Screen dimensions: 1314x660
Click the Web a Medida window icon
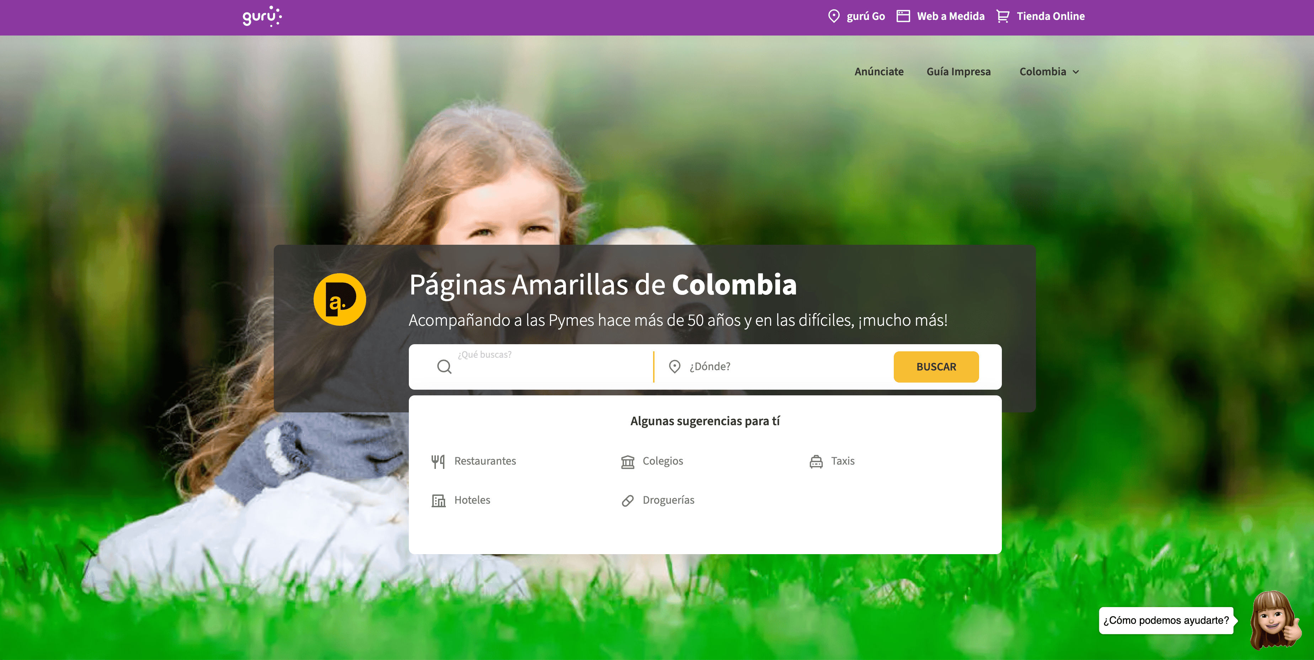point(903,16)
